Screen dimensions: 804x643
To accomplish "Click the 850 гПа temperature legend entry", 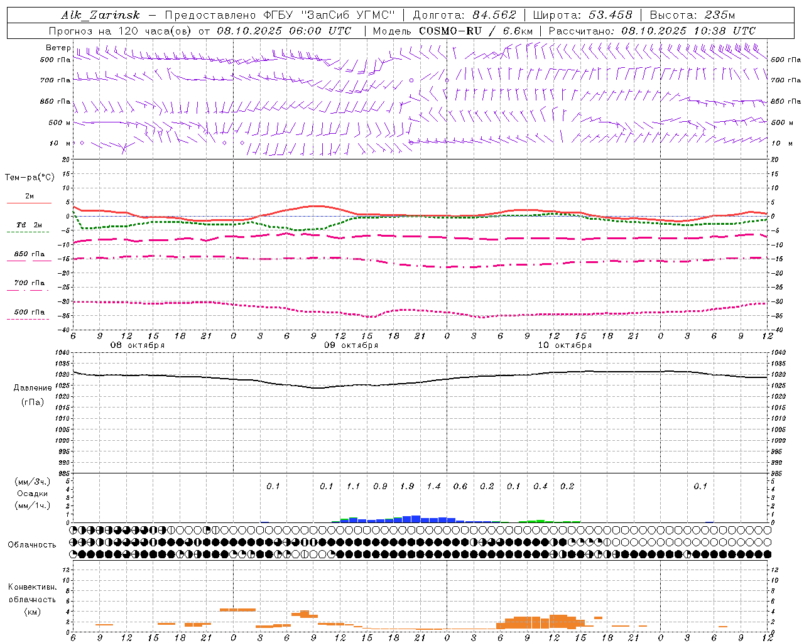I will click(30, 254).
